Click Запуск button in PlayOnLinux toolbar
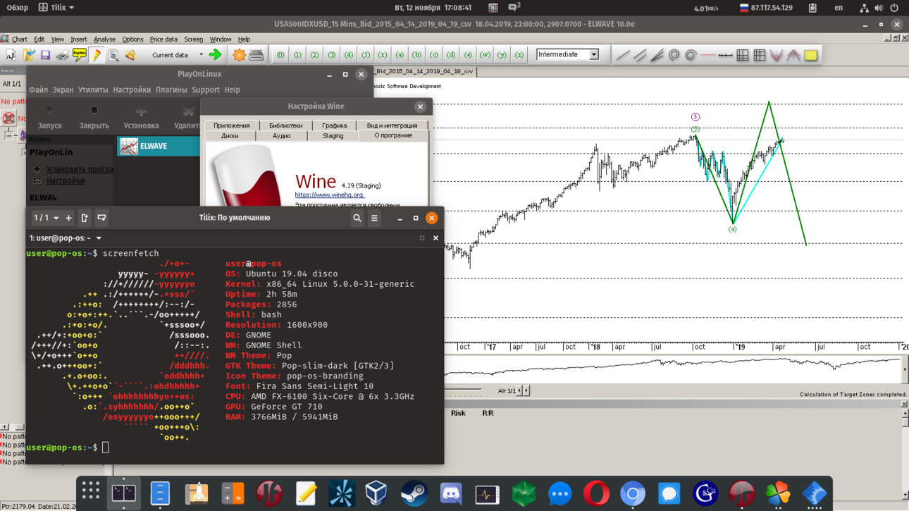Screen dimensions: 909x511 (x=50, y=117)
